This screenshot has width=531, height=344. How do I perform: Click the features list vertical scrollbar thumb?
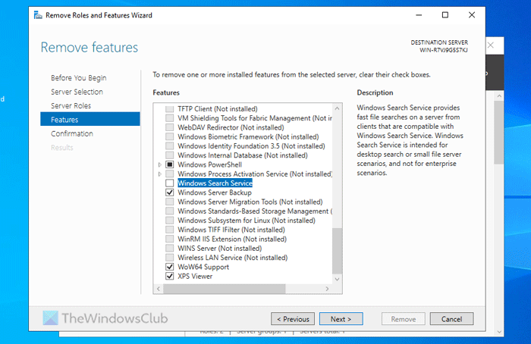pyautogui.click(x=337, y=251)
